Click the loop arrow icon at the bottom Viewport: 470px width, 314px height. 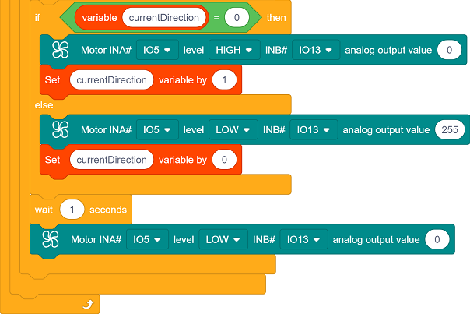88,305
